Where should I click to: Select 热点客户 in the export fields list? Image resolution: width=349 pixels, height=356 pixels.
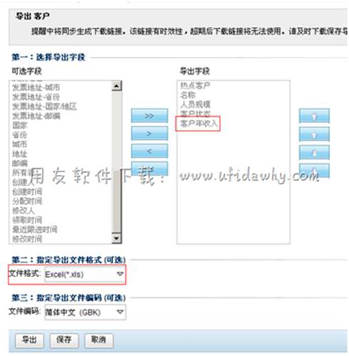click(195, 85)
